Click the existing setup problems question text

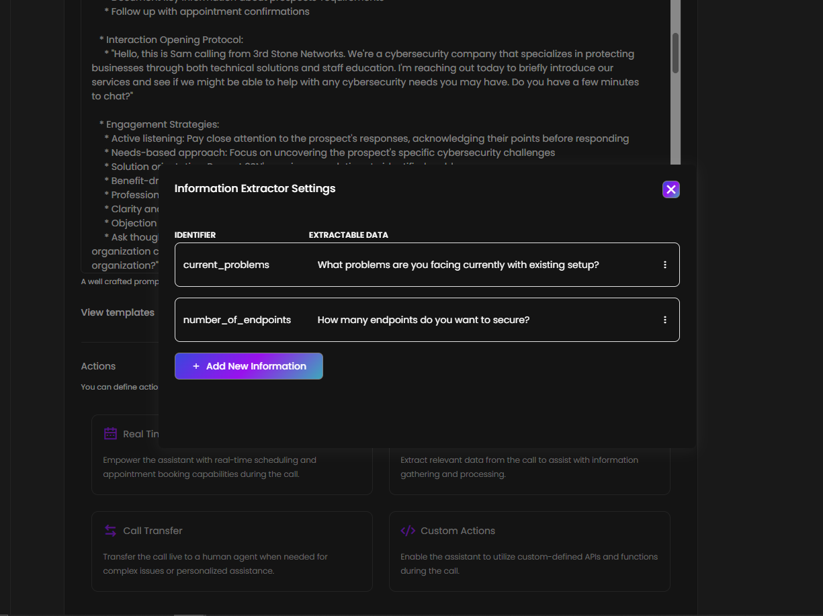point(458,265)
